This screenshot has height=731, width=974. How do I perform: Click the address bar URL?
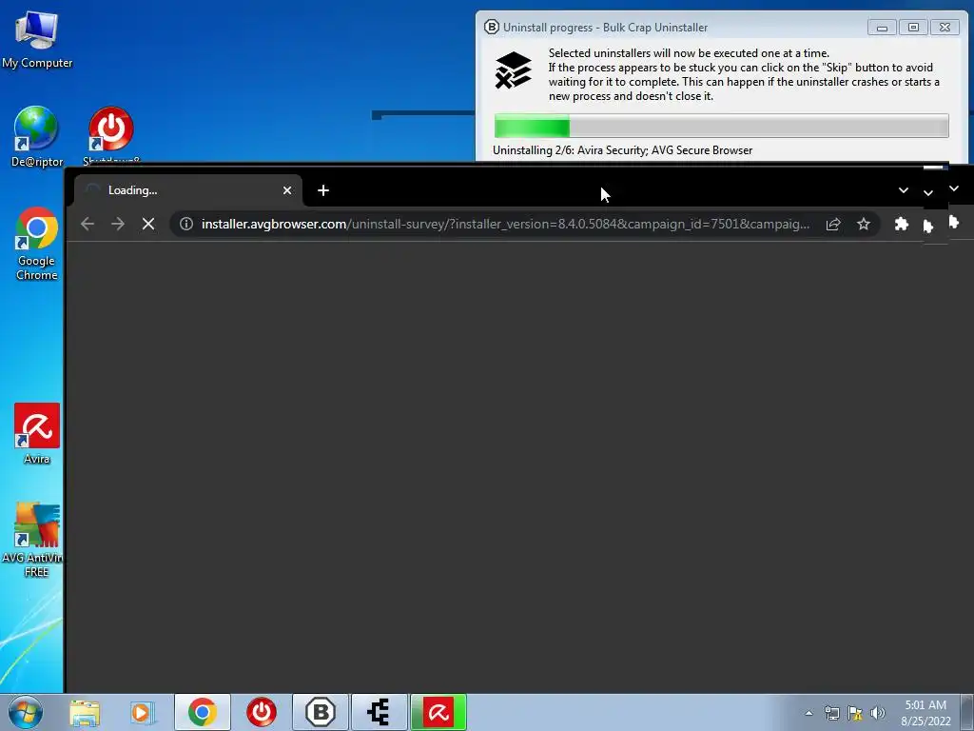point(505,224)
